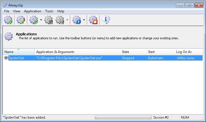The height and width of the screenshot is (122, 206).
Task: Click the NUM status bar indicator
Action: (x=185, y=118)
